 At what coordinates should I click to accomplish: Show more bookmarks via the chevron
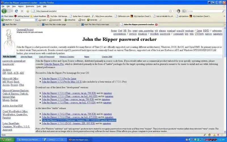(224, 16)
